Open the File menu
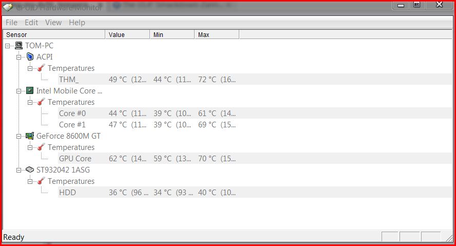The width and height of the screenshot is (456, 246). (12, 23)
